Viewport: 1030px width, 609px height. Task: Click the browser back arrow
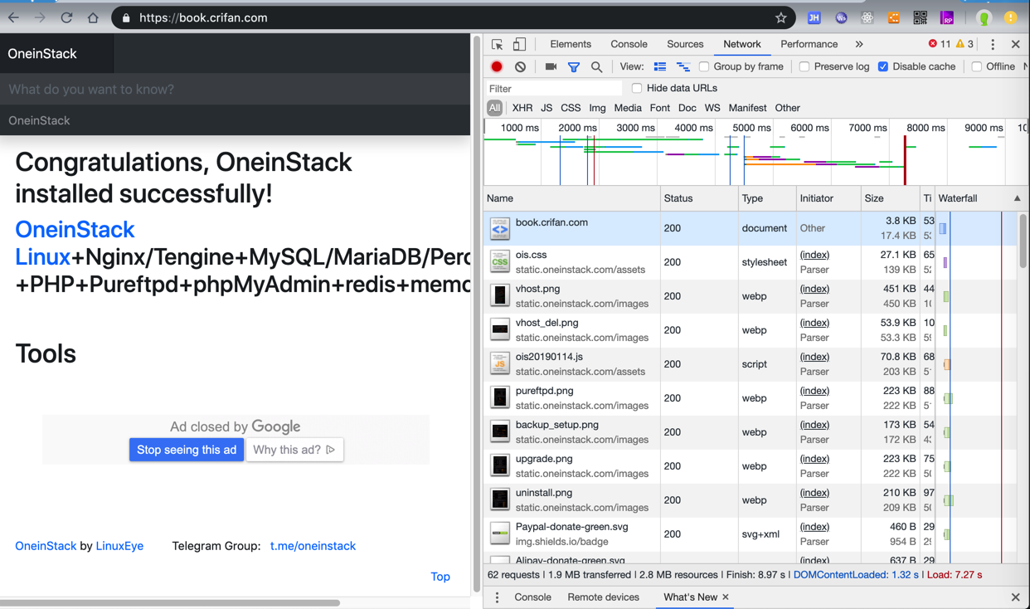13,17
